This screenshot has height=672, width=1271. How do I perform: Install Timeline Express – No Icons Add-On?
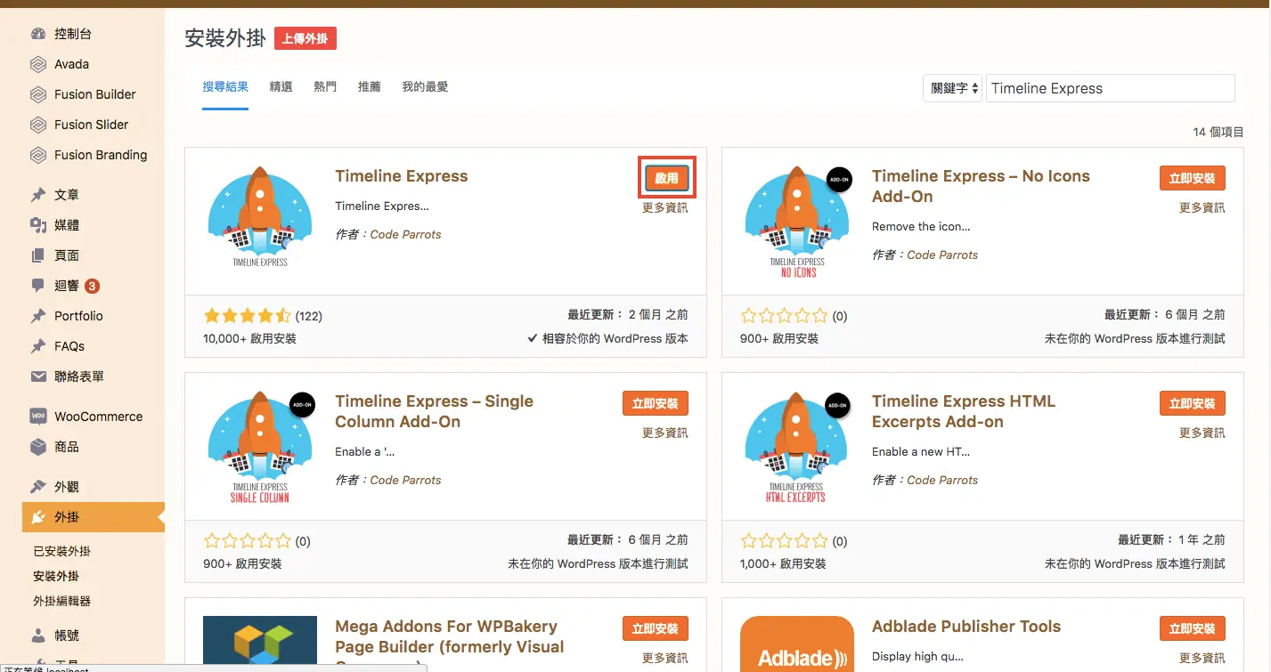(1192, 178)
